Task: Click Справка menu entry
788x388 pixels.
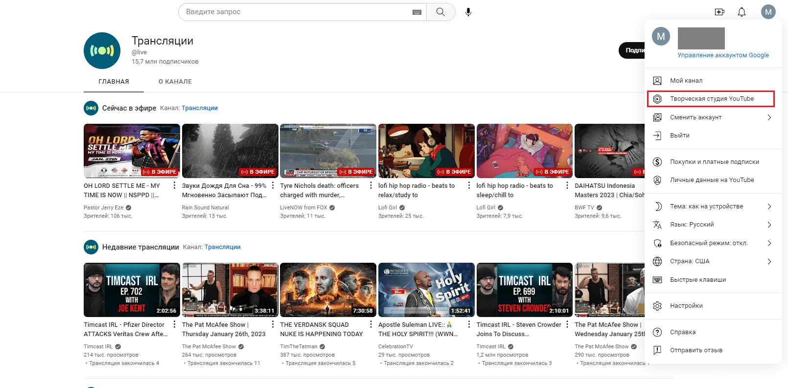Action: click(713, 332)
